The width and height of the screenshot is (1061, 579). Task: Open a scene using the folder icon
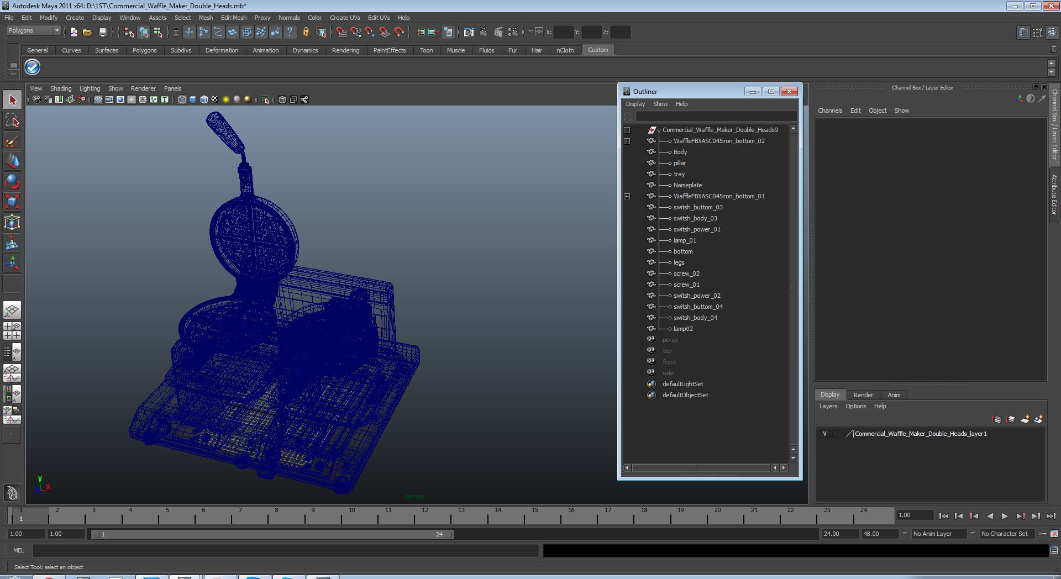87,32
